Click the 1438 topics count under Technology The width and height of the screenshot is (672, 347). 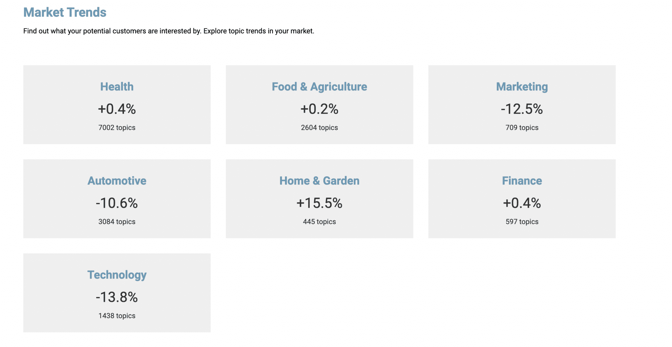117,316
